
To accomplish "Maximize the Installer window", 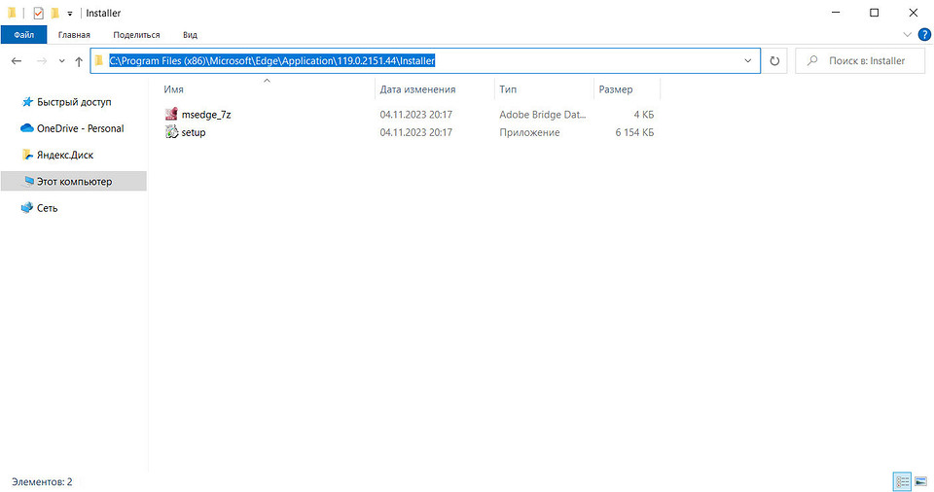I will tap(874, 13).
